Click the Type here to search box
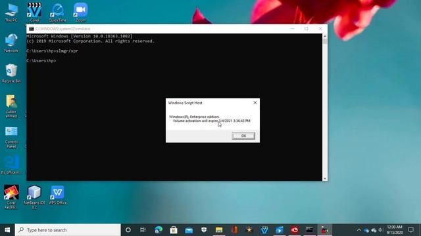This screenshot has height=236, width=421. coord(68,230)
